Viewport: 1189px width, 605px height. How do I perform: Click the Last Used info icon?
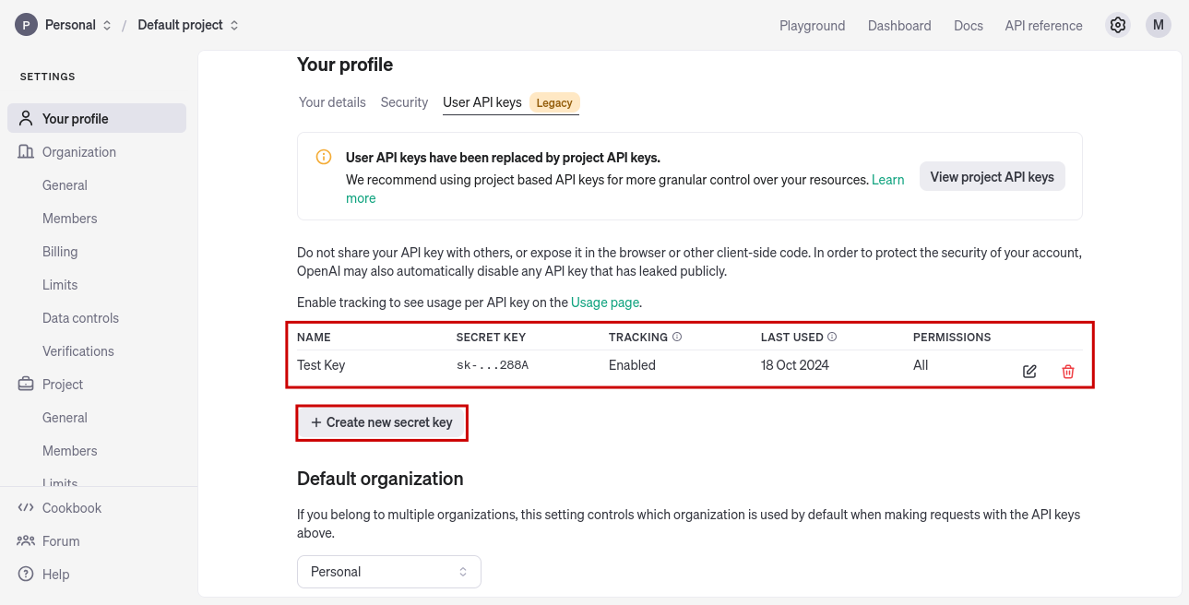832,338
